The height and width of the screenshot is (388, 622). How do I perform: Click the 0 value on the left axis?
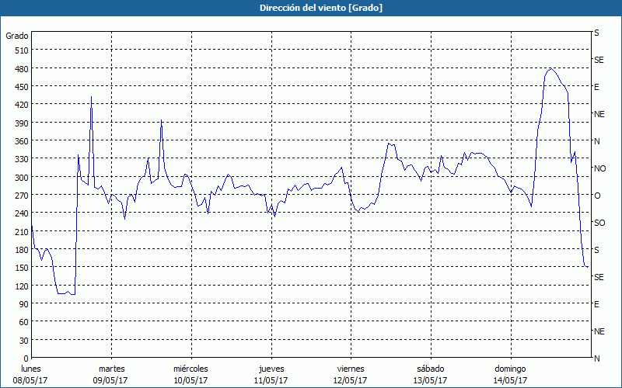pyautogui.click(x=24, y=359)
